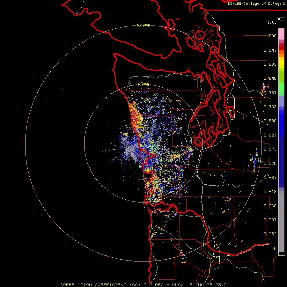287x287 pixels.
Task: Select the 0.840 scale value
Action: (x=270, y=78)
